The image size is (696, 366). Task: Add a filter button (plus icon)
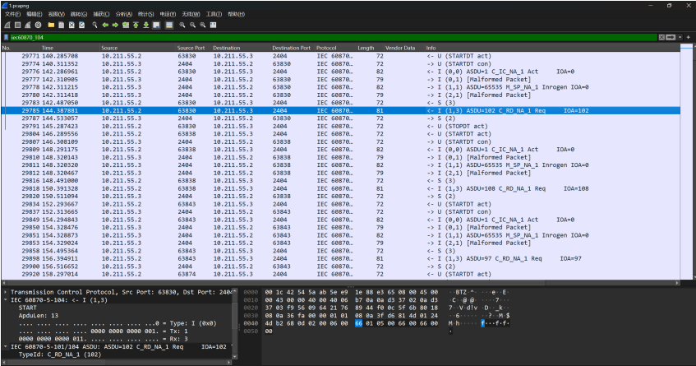pyautogui.click(x=689, y=37)
